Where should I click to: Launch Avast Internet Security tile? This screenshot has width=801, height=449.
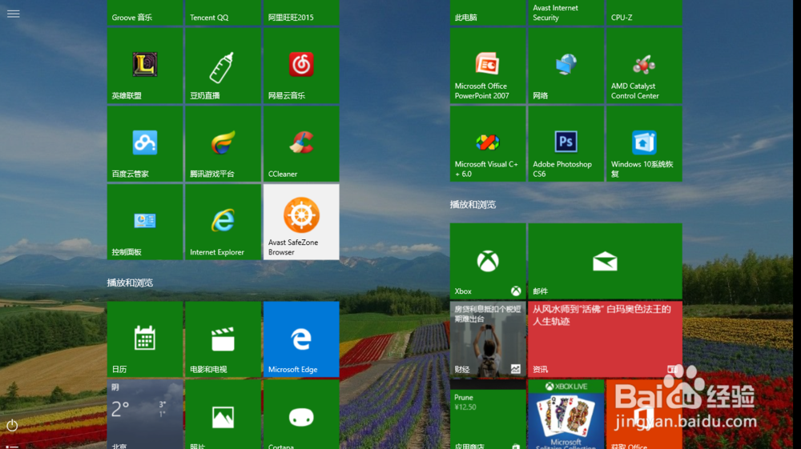[x=566, y=12]
